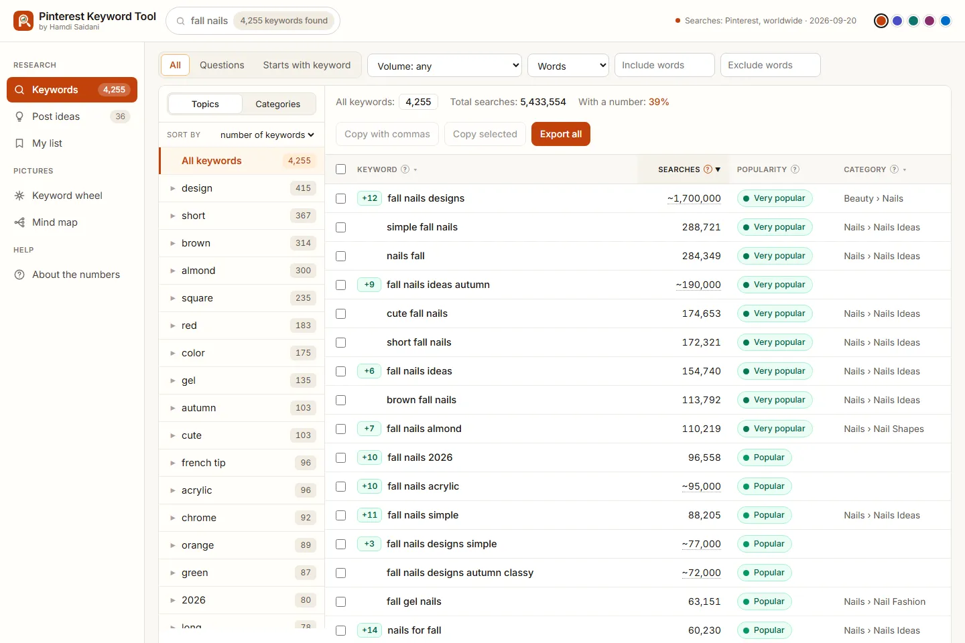
Task: Switch to Starts with keyword tab
Action: 307,65
